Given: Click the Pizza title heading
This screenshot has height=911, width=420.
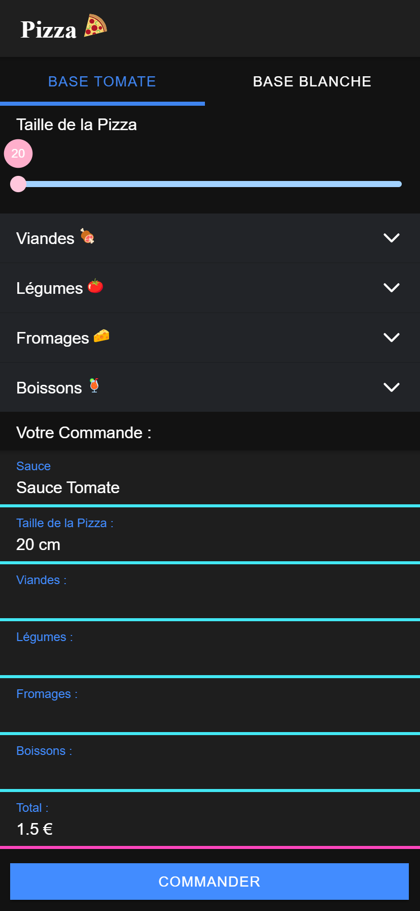Looking at the screenshot, I should (49, 29).
